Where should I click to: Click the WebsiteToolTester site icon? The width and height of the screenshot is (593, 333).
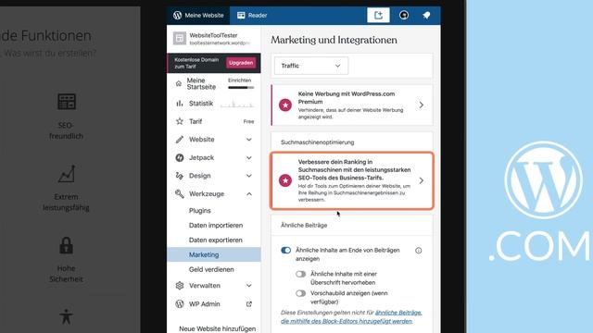180,38
